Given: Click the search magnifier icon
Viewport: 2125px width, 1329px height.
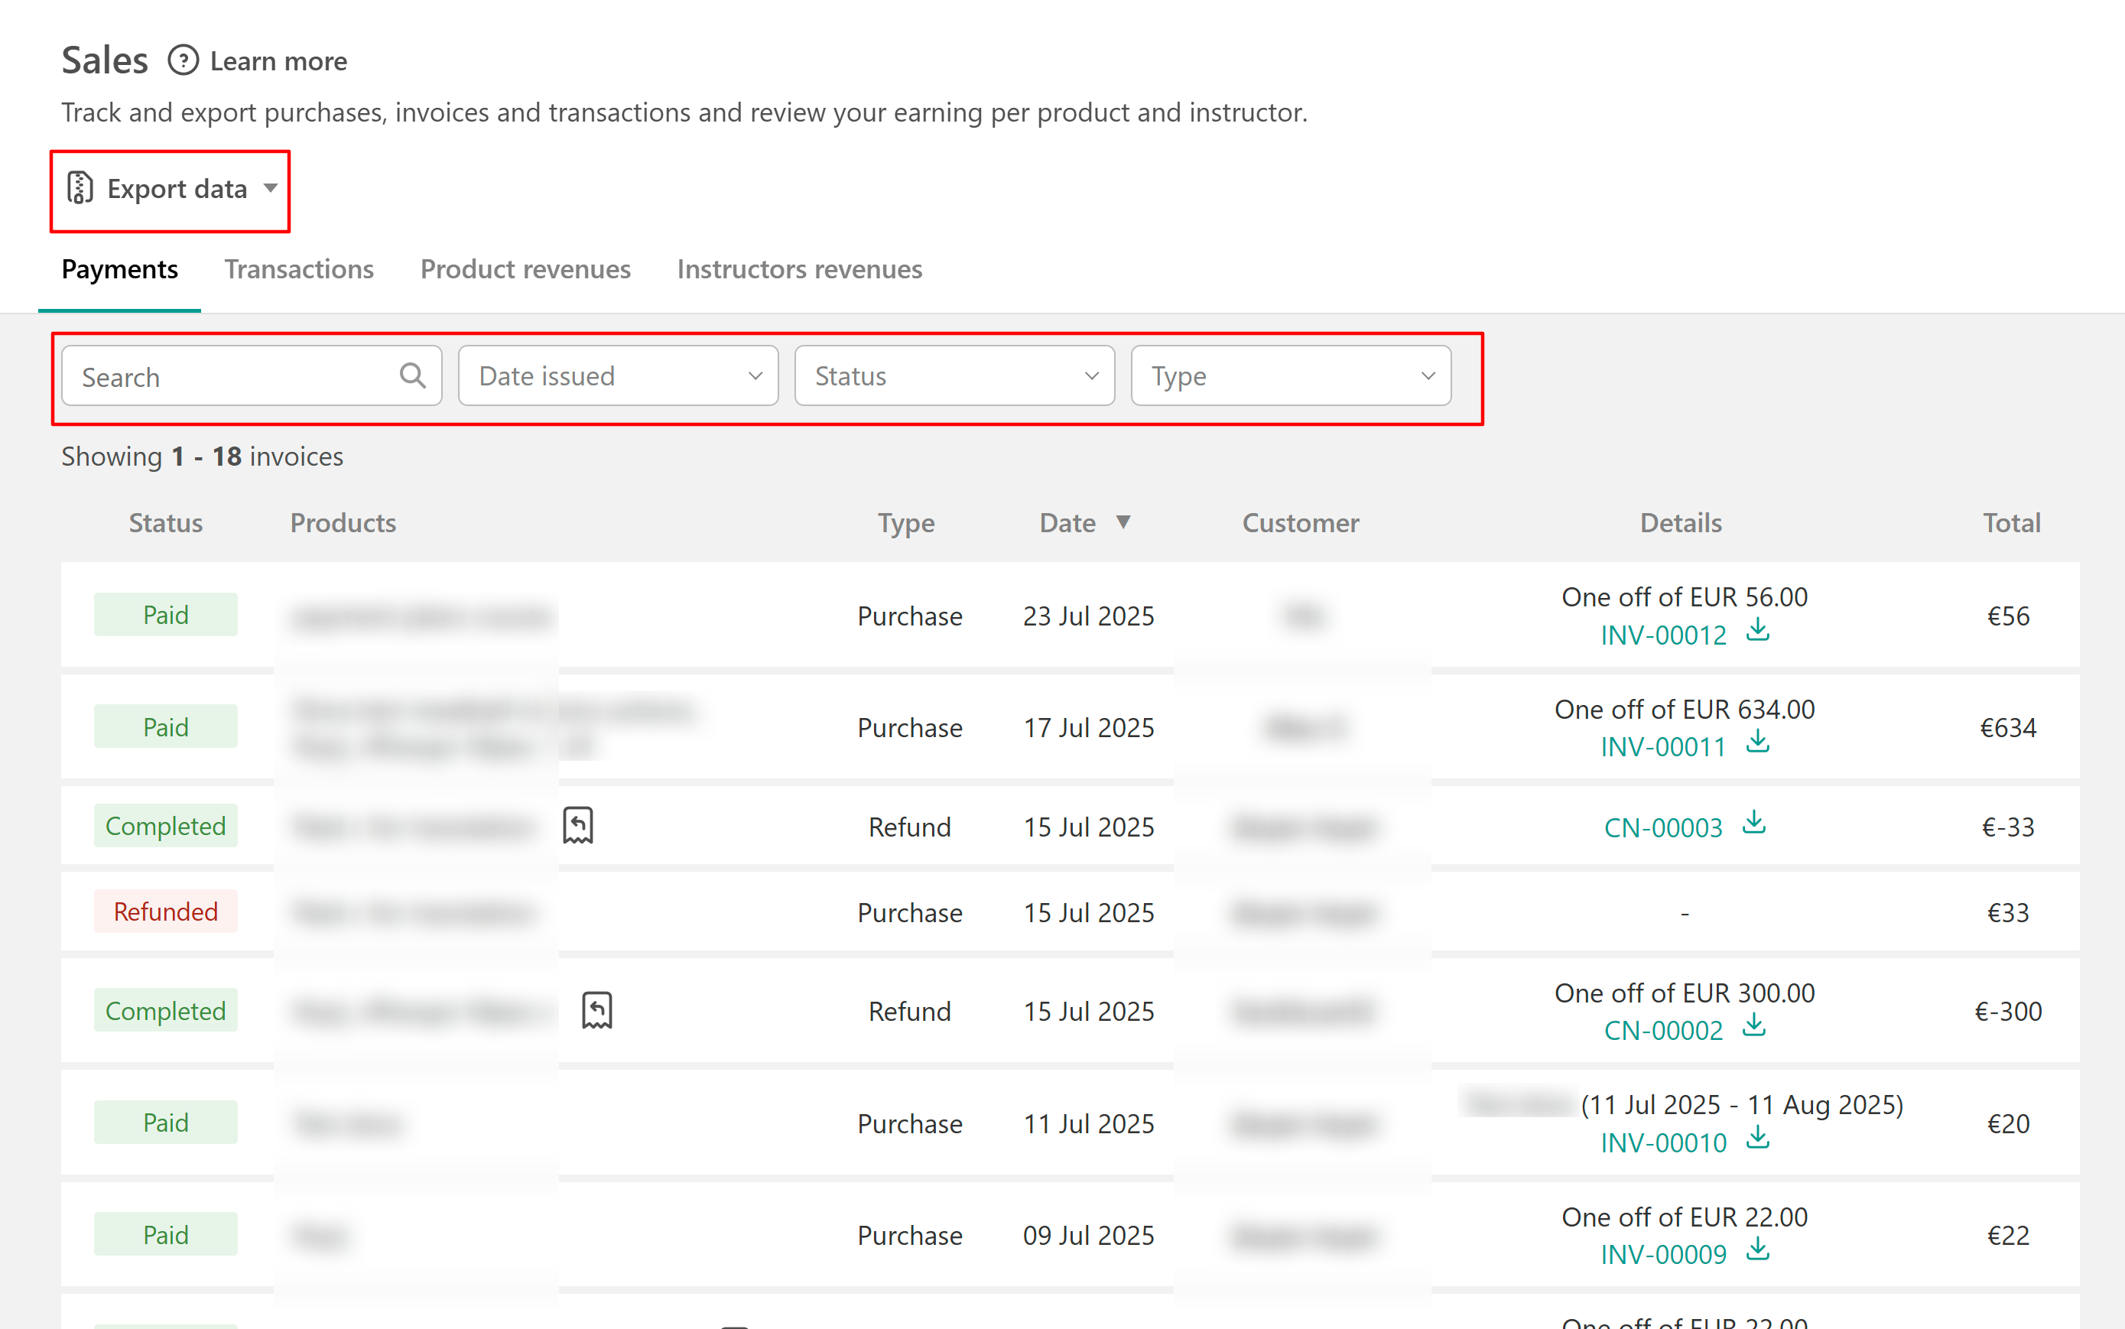Looking at the screenshot, I should (412, 376).
